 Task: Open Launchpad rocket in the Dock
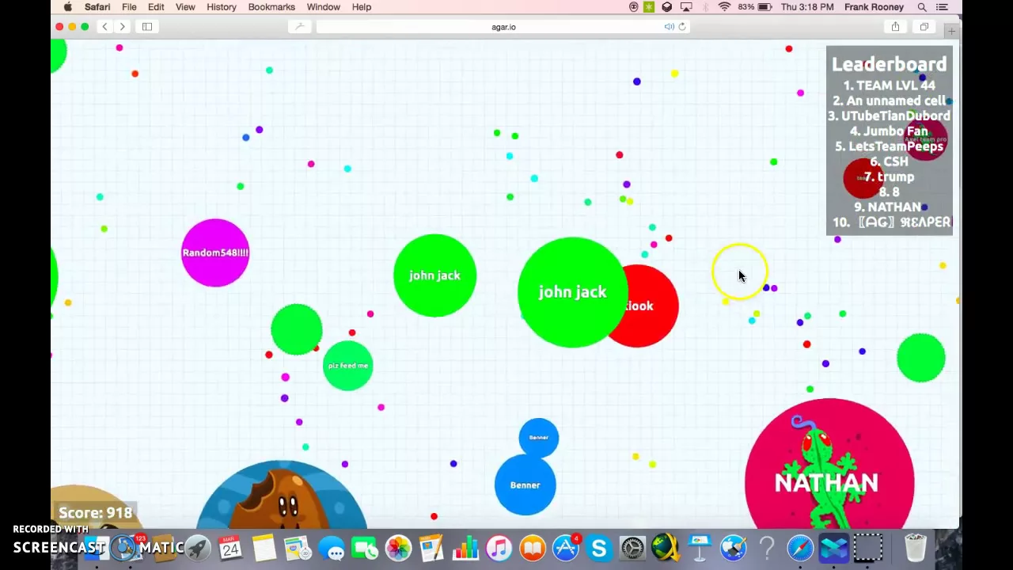197,548
